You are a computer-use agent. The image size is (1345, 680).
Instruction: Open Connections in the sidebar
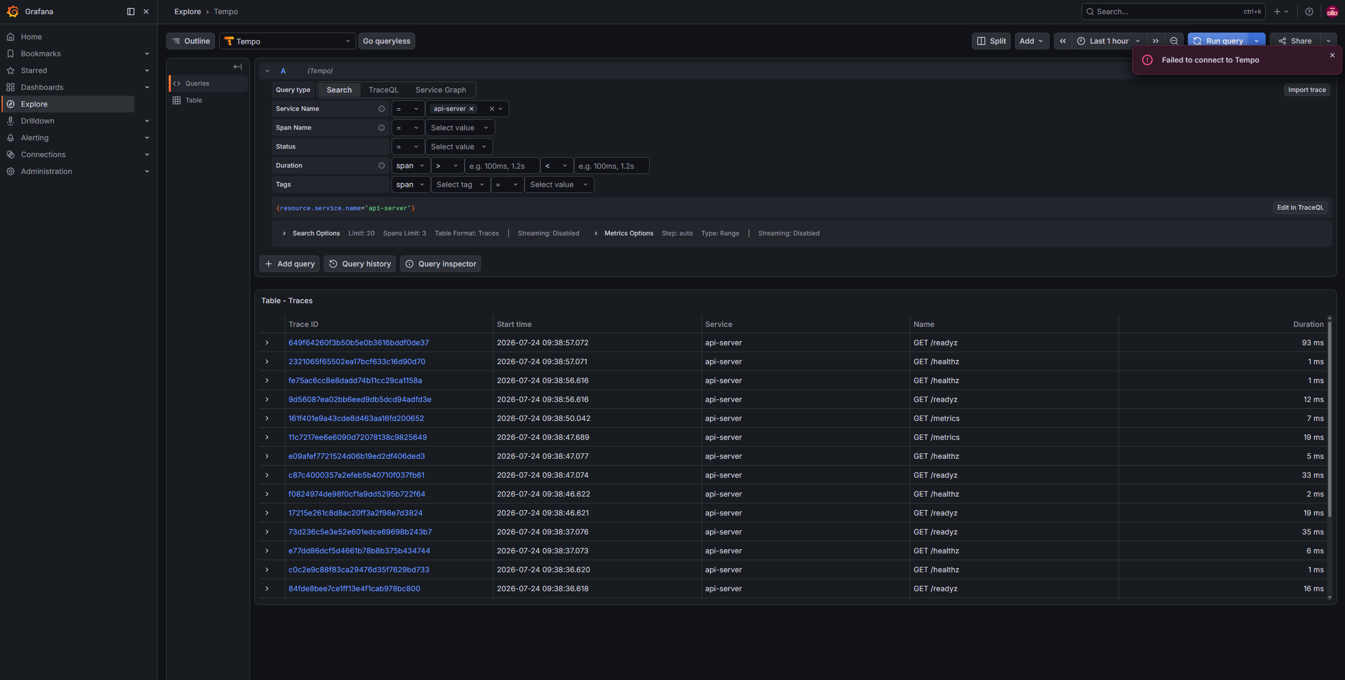[x=43, y=154]
